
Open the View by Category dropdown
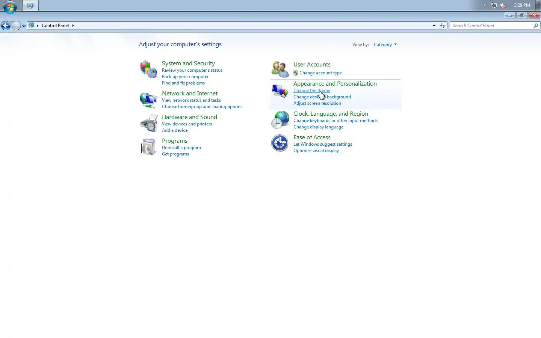pyautogui.click(x=385, y=45)
